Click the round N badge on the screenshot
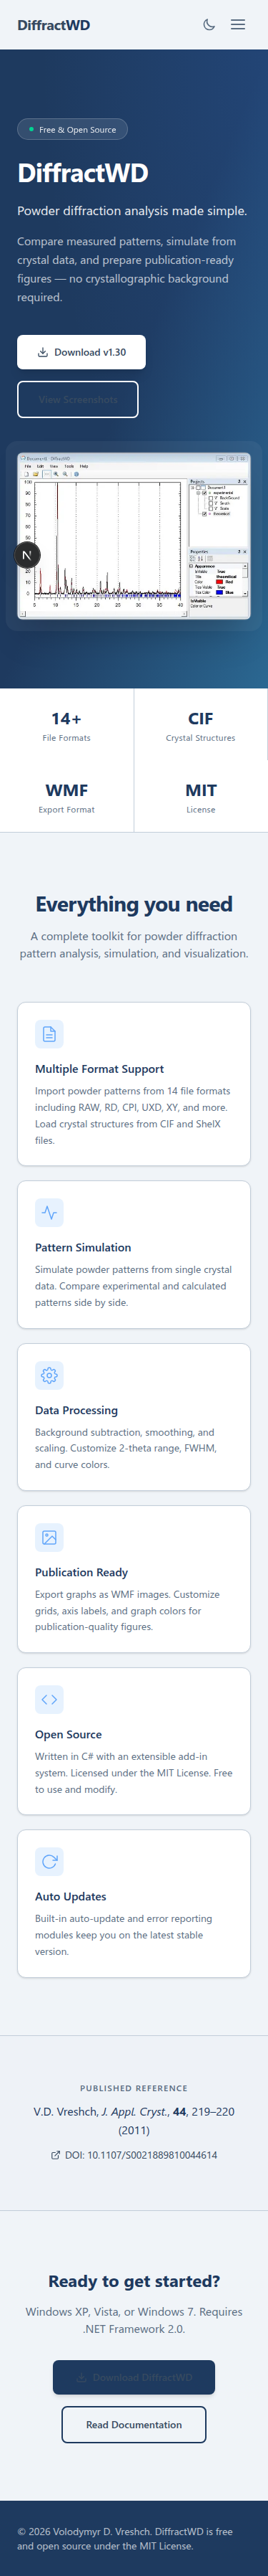 [x=27, y=555]
